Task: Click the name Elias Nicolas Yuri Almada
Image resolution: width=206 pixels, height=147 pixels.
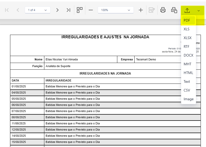Action: tap(62, 59)
